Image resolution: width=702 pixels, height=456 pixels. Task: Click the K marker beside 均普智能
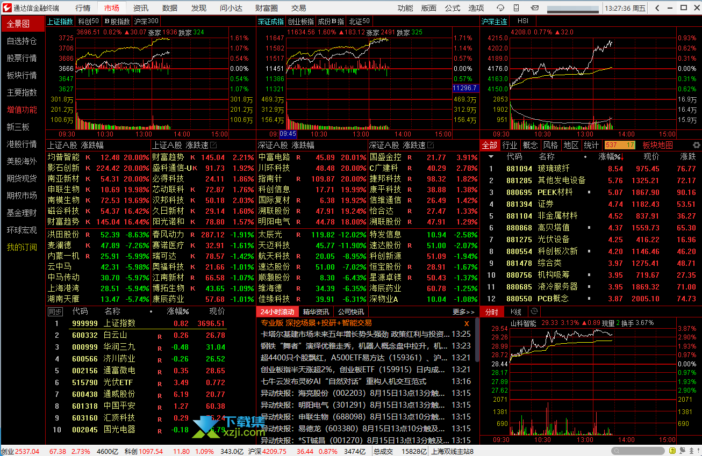[88, 157]
